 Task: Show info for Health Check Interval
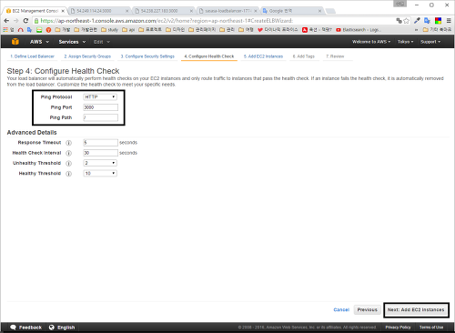(x=69, y=153)
